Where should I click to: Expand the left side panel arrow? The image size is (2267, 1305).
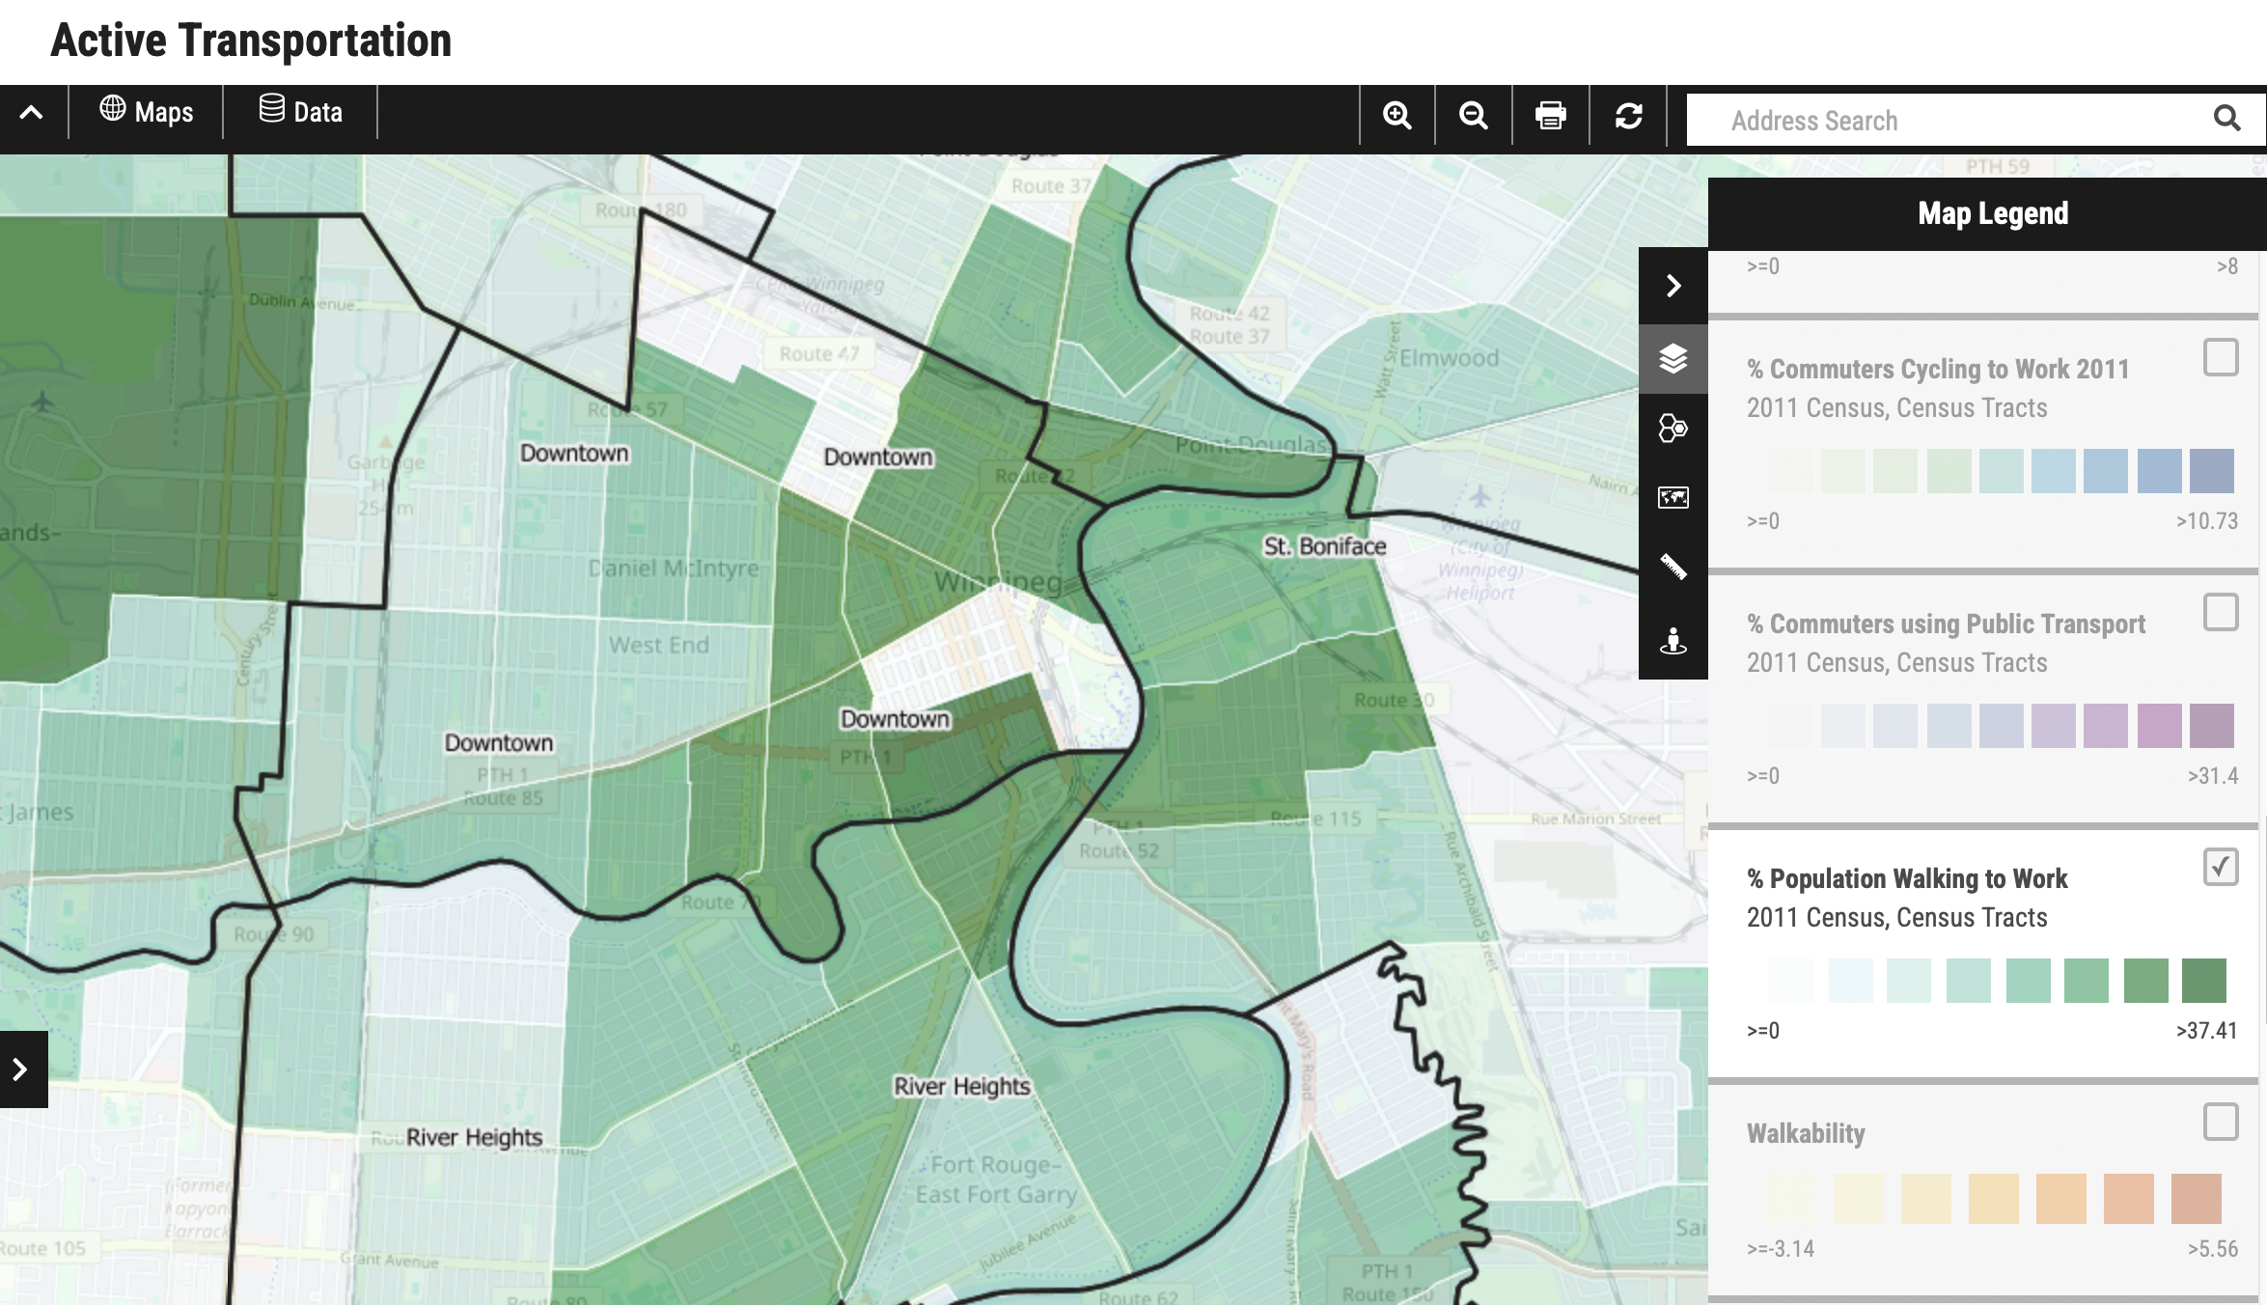(x=20, y=1069)
